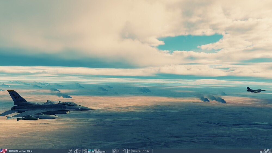This screenshot has height=153, width=272.
Task: Click the ALT readout '5484 ft'
Action: click(x=77, y=152)
